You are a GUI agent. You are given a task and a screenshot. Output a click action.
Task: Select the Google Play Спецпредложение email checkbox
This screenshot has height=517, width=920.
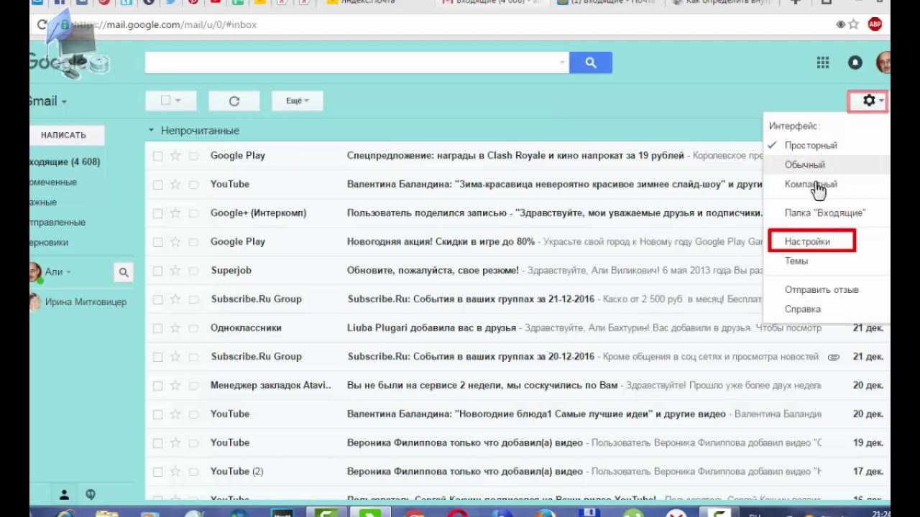click(x=157, y=156)
